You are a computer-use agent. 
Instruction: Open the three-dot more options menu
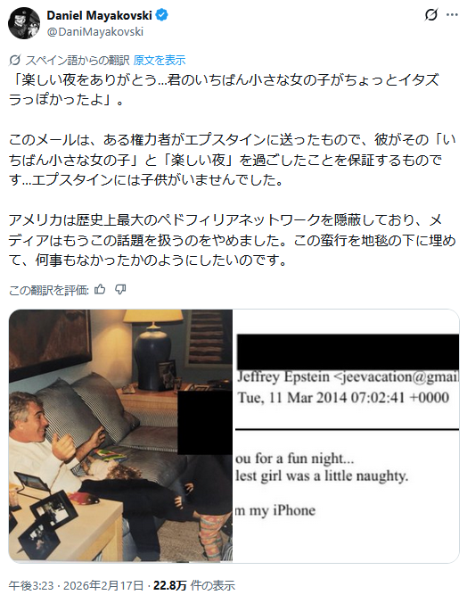452,15
